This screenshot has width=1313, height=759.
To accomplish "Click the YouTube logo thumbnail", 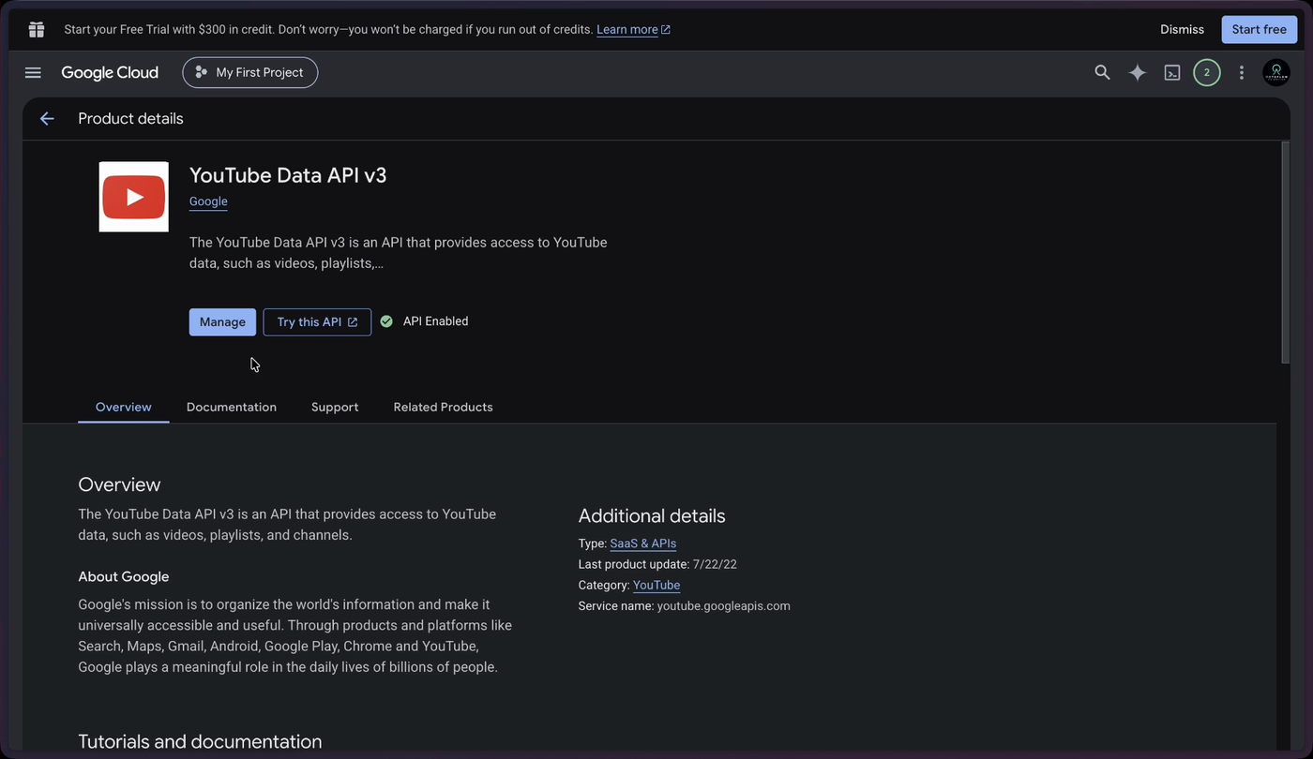I will (134, 197).
